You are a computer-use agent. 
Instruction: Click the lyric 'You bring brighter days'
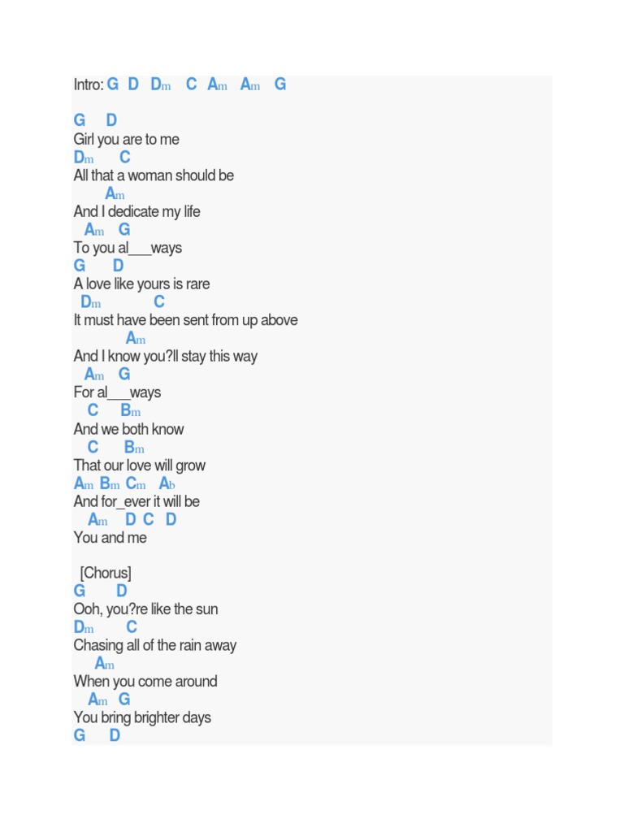pos(142,717)
